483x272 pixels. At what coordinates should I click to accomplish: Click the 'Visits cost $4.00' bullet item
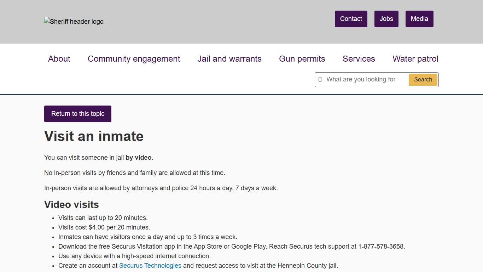(104, 227)
